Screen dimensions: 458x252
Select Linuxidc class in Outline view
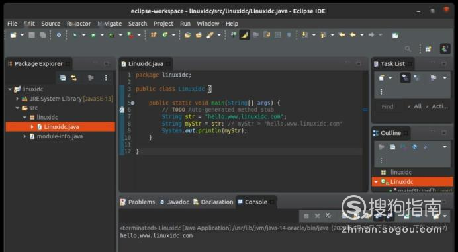pyautogui.click(x=412, y=182)
